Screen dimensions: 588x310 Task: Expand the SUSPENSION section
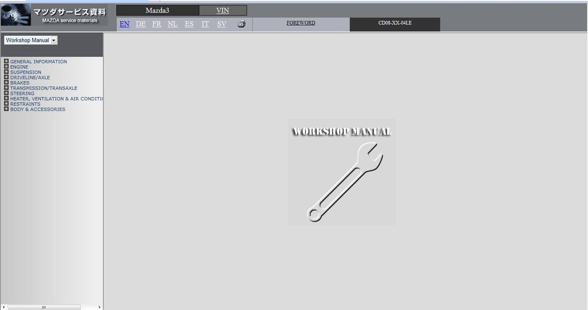[x=6, y=72]
